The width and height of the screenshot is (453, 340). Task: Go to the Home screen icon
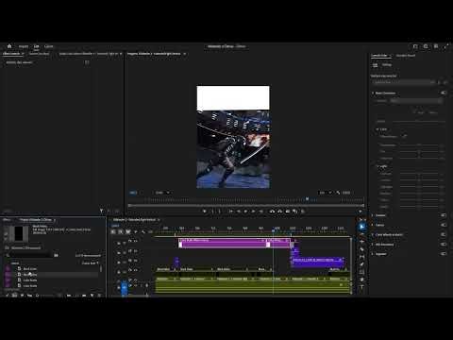9,46
